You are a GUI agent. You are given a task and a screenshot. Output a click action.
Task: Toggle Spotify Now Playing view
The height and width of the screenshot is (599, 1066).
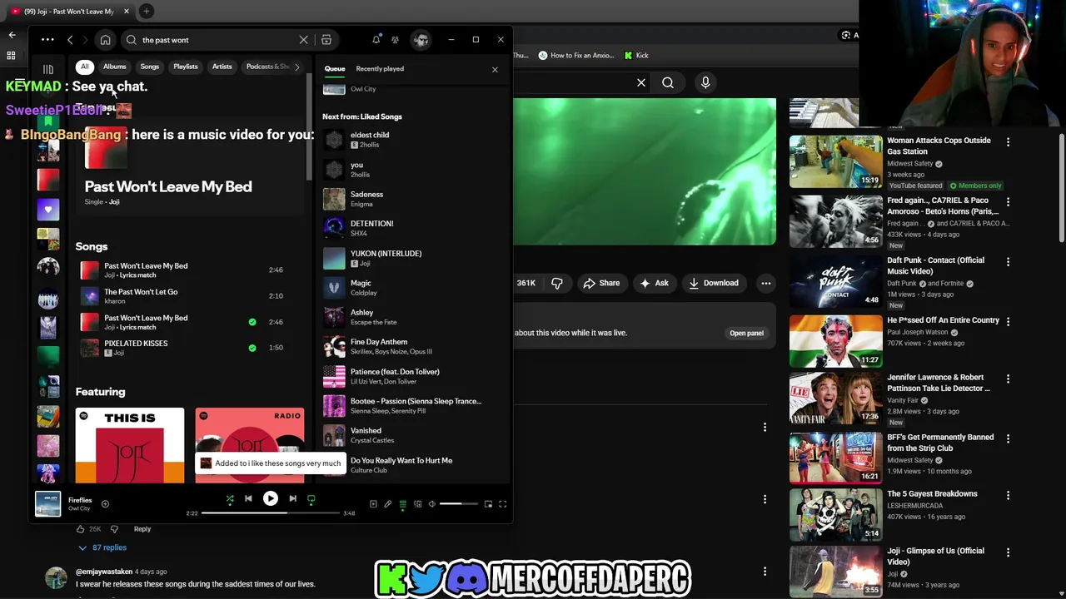[x=373, y=504]
